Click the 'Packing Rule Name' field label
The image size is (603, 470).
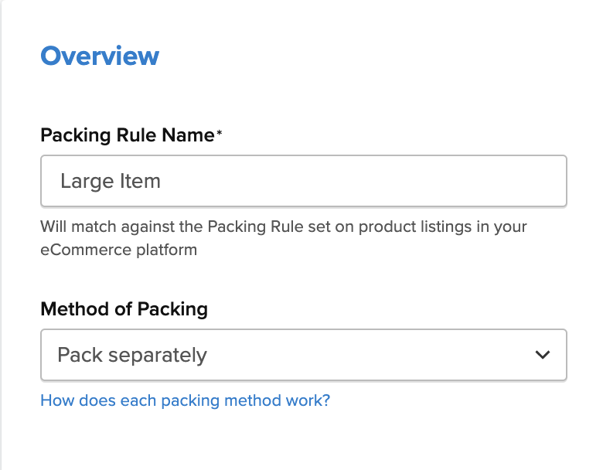click(127, 135)
